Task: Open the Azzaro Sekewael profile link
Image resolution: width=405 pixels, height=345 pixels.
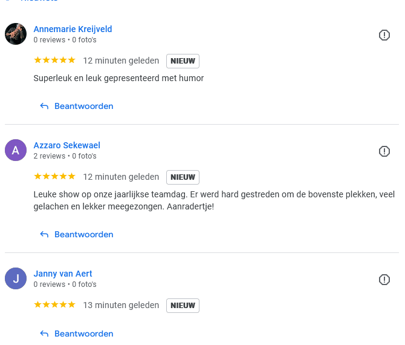Action: tap(66, 145)
